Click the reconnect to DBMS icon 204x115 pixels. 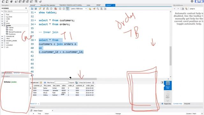pyautogui.click(x=40, y=1)
